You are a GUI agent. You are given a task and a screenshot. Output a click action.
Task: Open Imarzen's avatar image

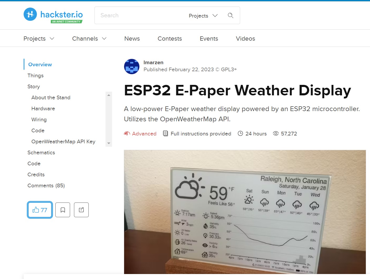pyautogui.click(x=132, y=67)
